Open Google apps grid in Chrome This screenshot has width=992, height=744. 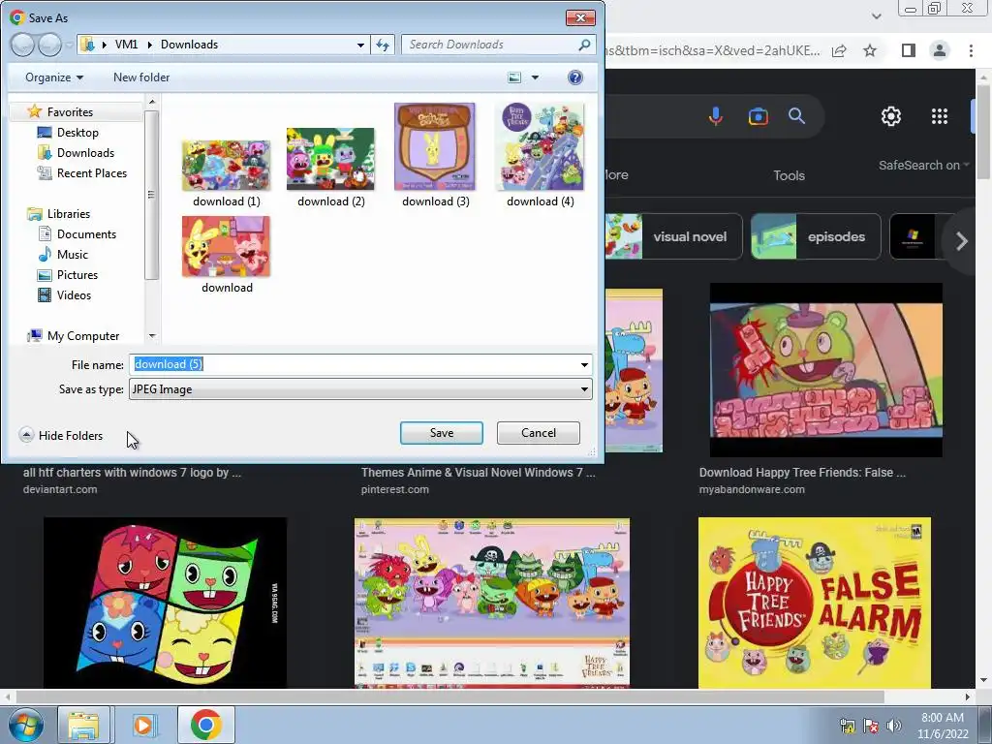click(x=940, y=116)
